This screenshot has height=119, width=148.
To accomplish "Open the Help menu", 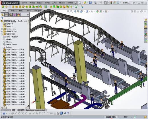I will (x=70, y=3).
